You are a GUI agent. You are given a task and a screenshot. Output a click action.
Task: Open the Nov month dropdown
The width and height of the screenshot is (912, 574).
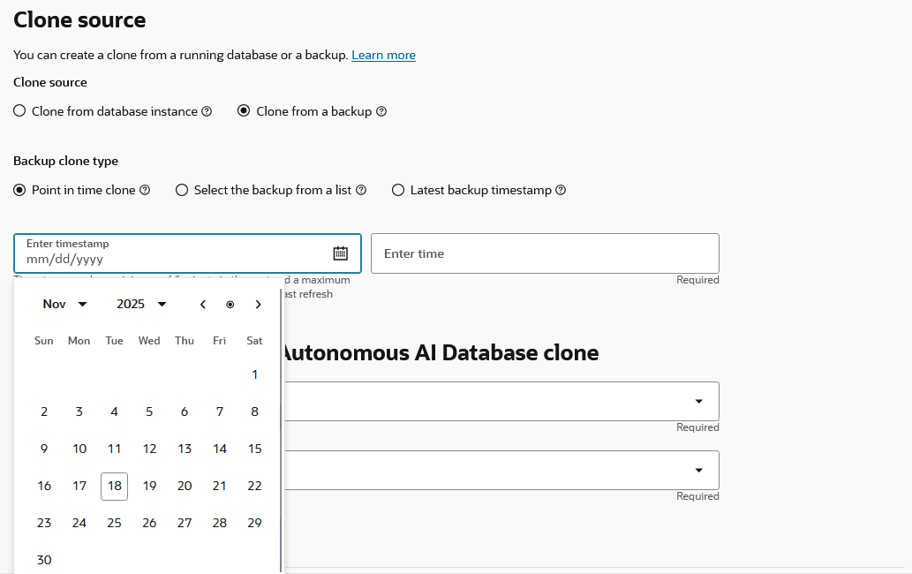click(x=64, y=304)
